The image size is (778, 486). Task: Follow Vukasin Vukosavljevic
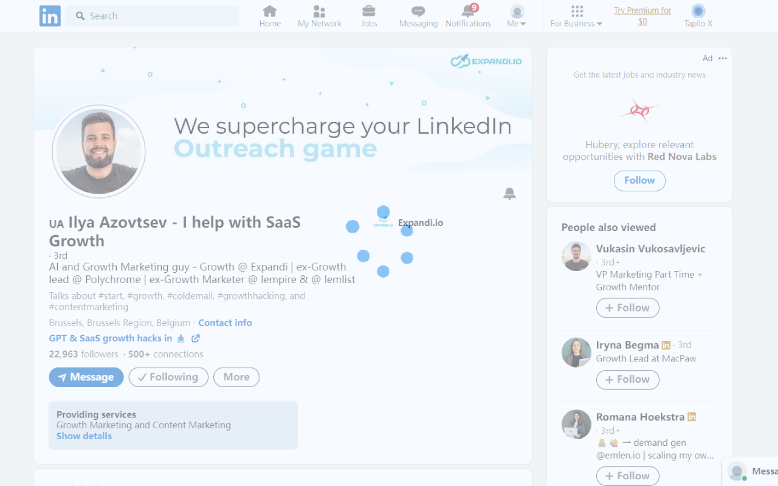(x=627, y=307)
